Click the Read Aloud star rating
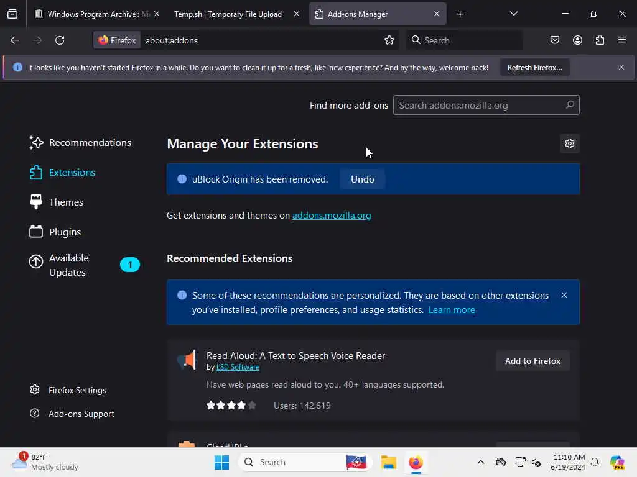The image size is (637, 477). point(231,405)
